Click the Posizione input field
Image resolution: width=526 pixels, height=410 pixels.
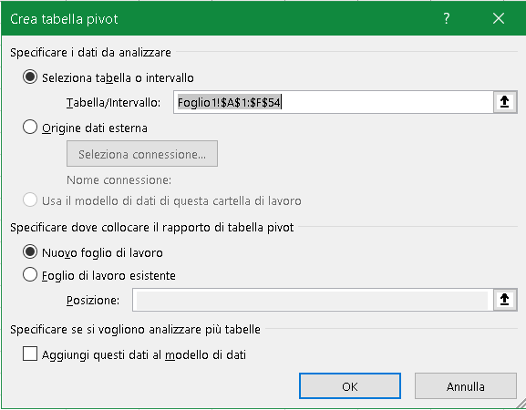(x=313, y=300)
